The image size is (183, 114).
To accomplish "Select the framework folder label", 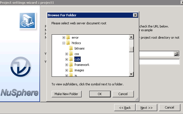I will click(82, 65).
